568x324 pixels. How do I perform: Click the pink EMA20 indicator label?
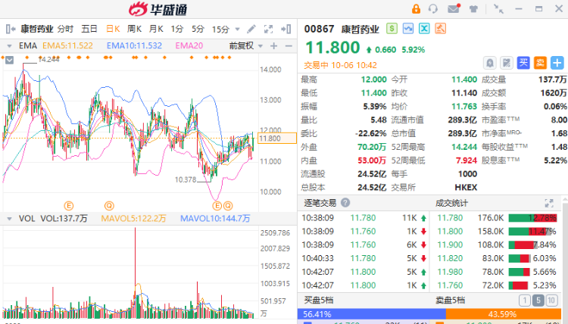pyautogui.click(x=189, y=46)
